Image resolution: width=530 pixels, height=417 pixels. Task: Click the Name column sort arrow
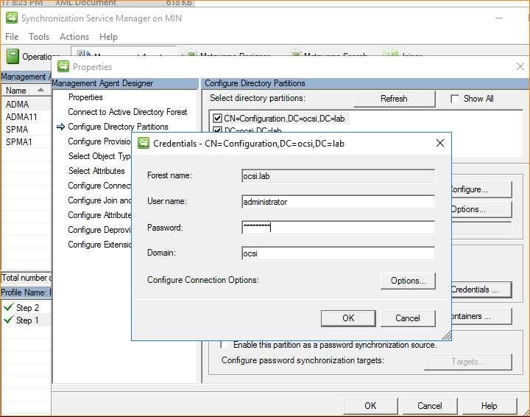click(x=40, y=90)
